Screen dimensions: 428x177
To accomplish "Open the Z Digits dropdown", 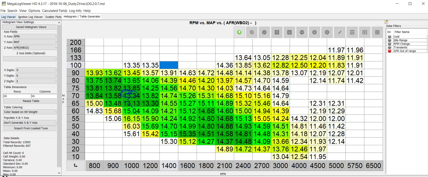I will (x=36, y=81).
